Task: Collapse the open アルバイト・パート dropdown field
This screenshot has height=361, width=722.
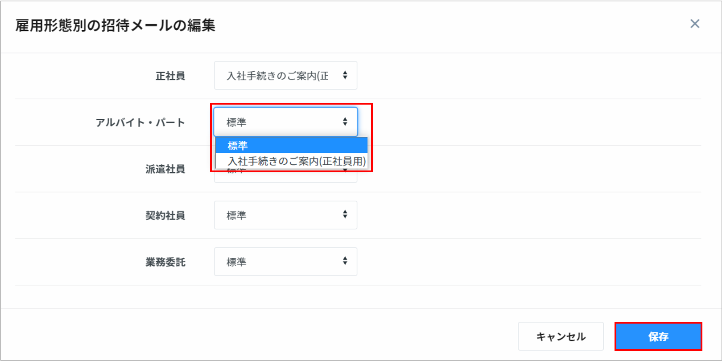Action: pyautogui.click(x=285, y=122)
